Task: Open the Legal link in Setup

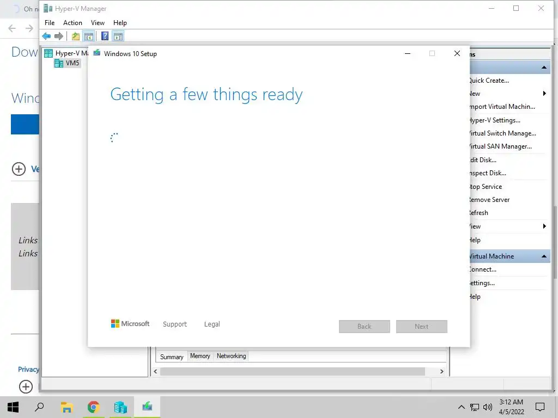Action: [x=212, y=324]
